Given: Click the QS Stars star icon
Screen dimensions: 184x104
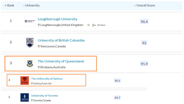Looking at the screenshot, I should (88, 25).
